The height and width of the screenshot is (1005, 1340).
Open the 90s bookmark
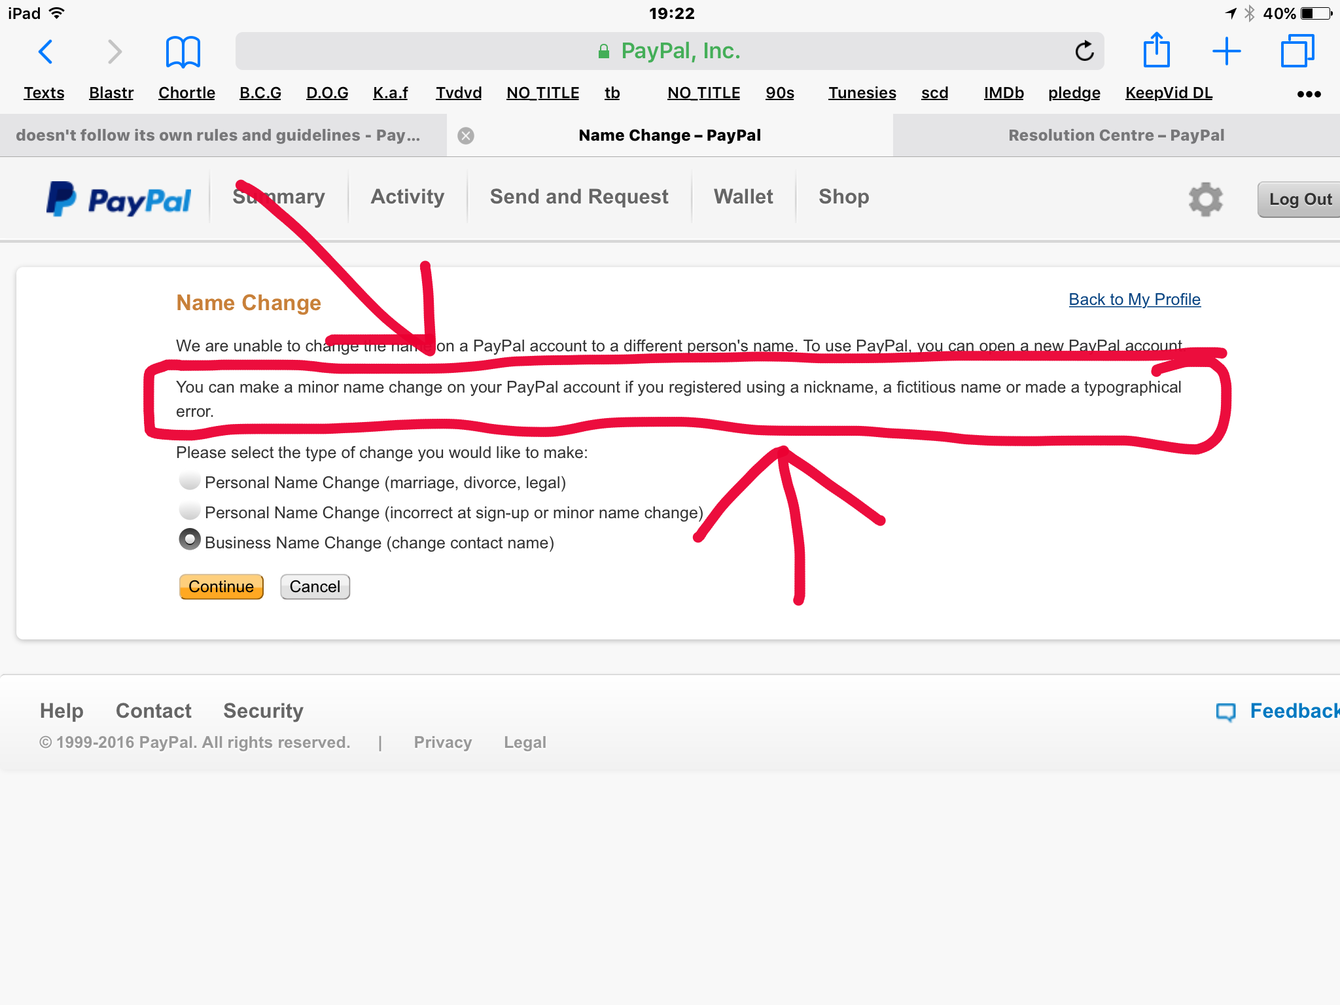(x=780, y=94)
